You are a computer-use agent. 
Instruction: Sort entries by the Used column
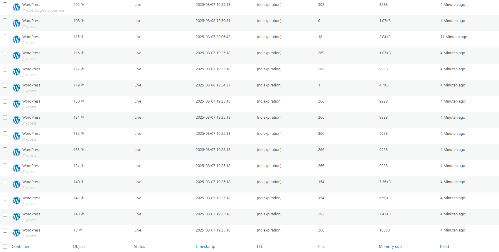point(444,246)
